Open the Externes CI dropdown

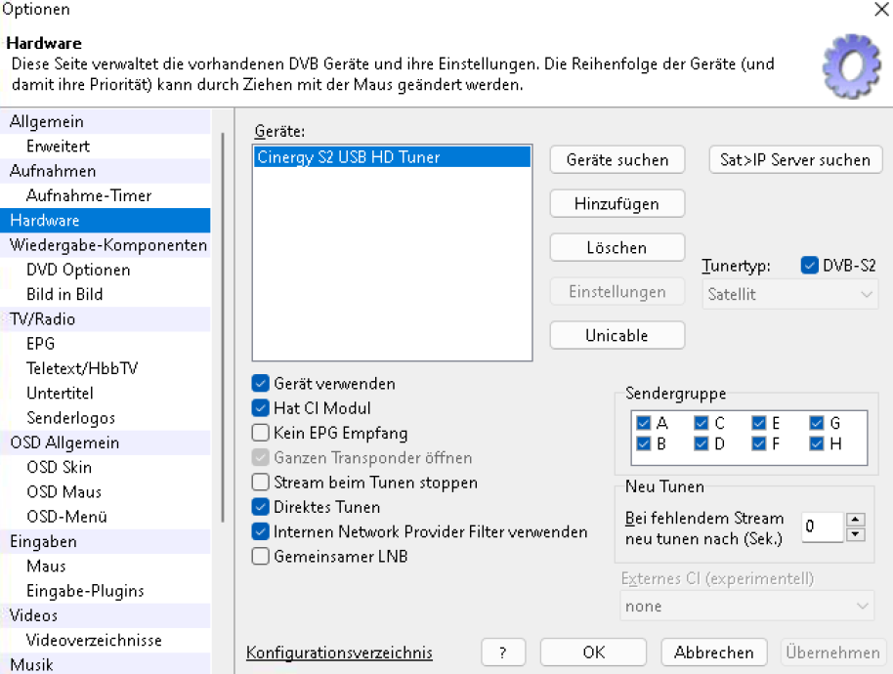click(x=746, y=606)
